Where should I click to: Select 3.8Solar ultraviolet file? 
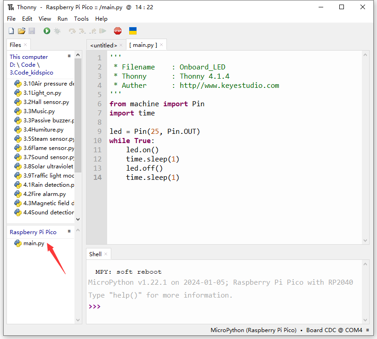pyautogui.click(x=44, y=166)
